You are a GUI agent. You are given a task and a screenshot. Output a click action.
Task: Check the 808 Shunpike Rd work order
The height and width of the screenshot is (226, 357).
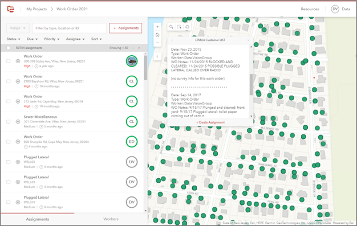9,142
